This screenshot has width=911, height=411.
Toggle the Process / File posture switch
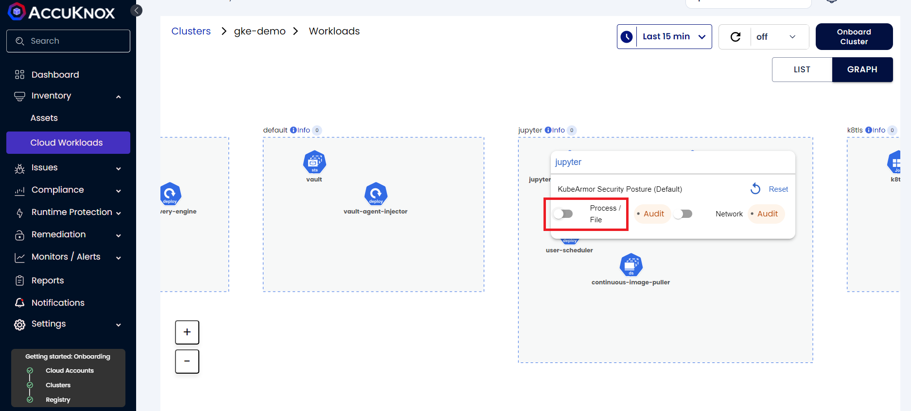point(563,214)
